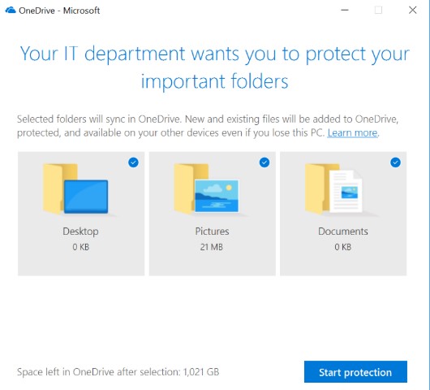The height and width of the screenshot is (390, 430).
Task: Click the Documents folder name label
Action: click(343, 232)
